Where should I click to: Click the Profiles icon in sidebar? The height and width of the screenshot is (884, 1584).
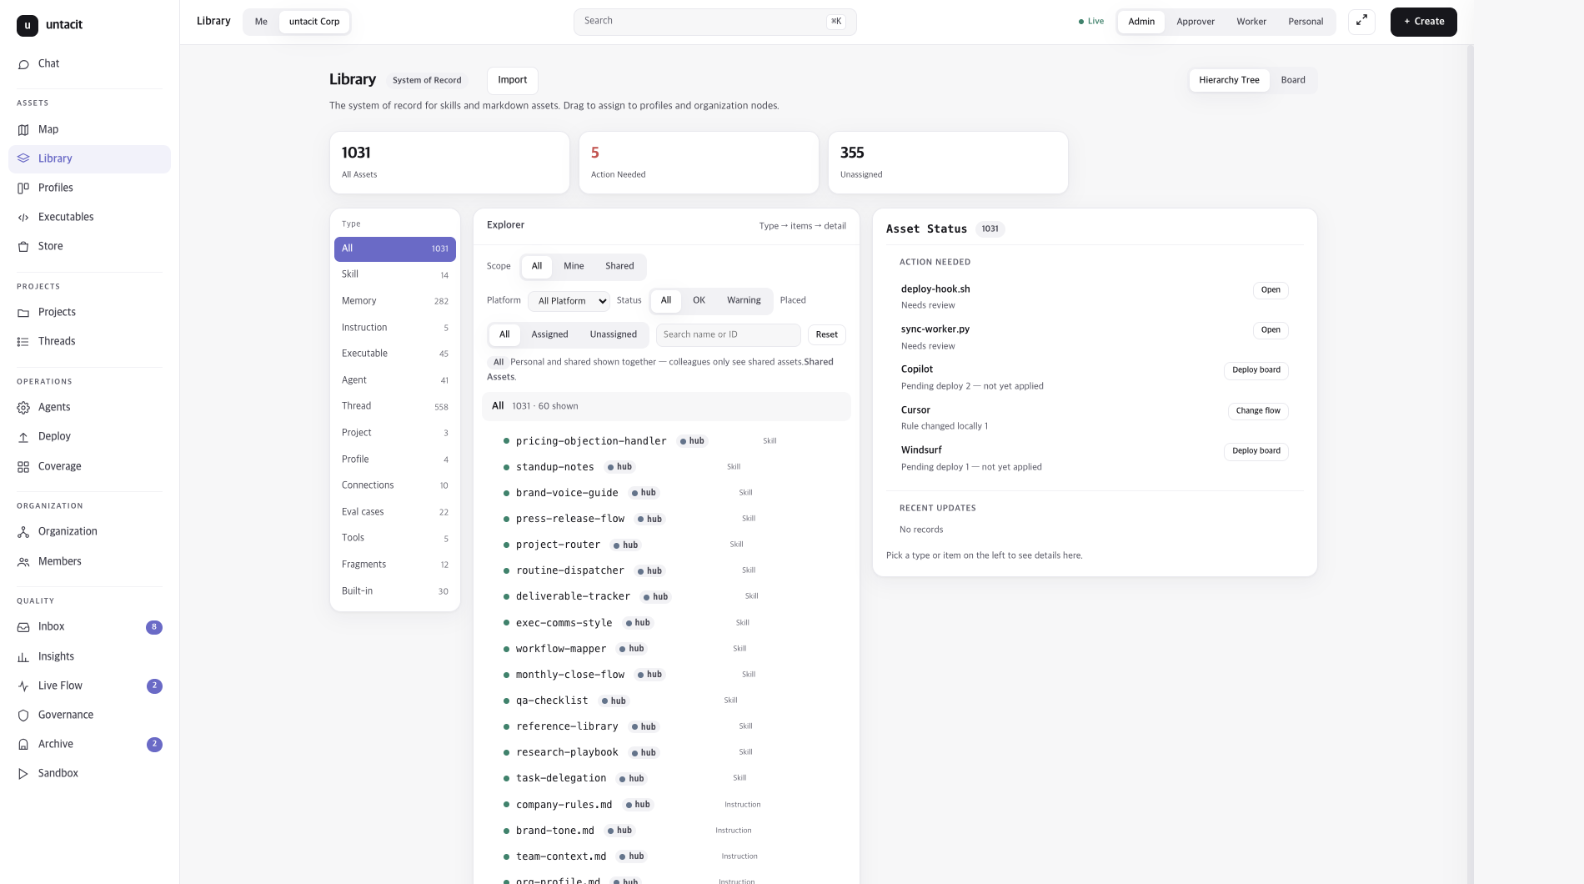click(x=23, y=188)
